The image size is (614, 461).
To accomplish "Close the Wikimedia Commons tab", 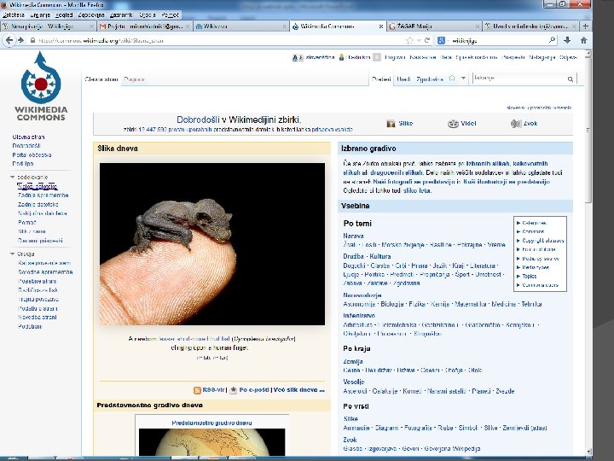I will click(381, 26).
